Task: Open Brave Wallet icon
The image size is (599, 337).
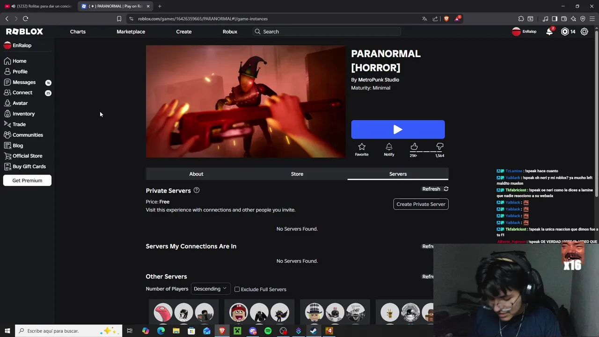Action: pos(564,19)
